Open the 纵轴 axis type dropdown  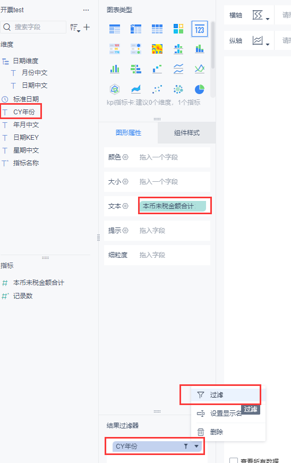(x=261, y=40)
